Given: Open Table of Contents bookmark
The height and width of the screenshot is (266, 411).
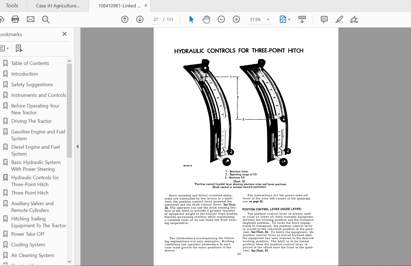Looking at the screenshot, I should click(x=30, y=63).
